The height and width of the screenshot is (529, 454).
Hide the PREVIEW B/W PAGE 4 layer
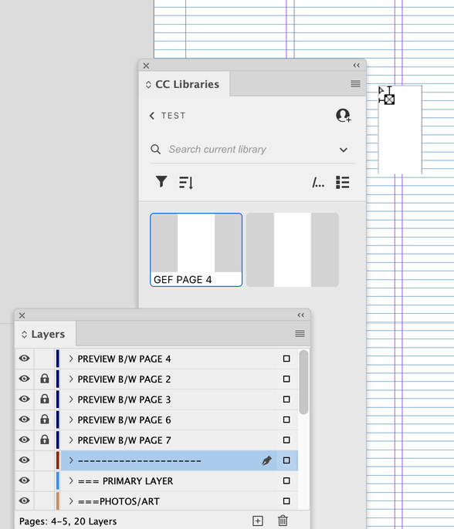(x=25, y=359)
